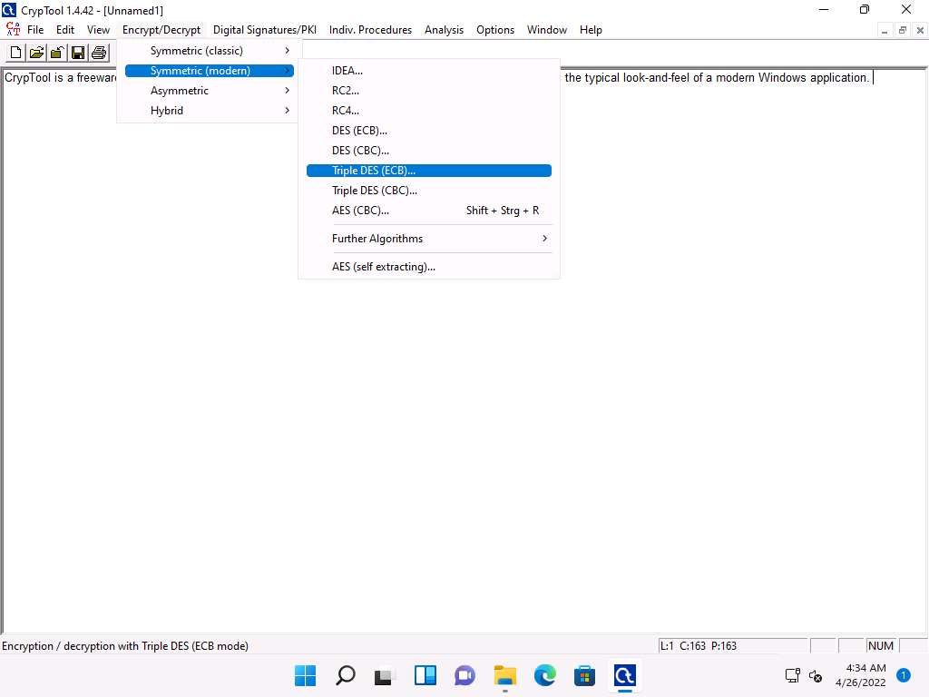929x697 pixels.
Task: Choose RC4 from the modern symmetric list
Action: pyautogui.click(x=346, y=111)
